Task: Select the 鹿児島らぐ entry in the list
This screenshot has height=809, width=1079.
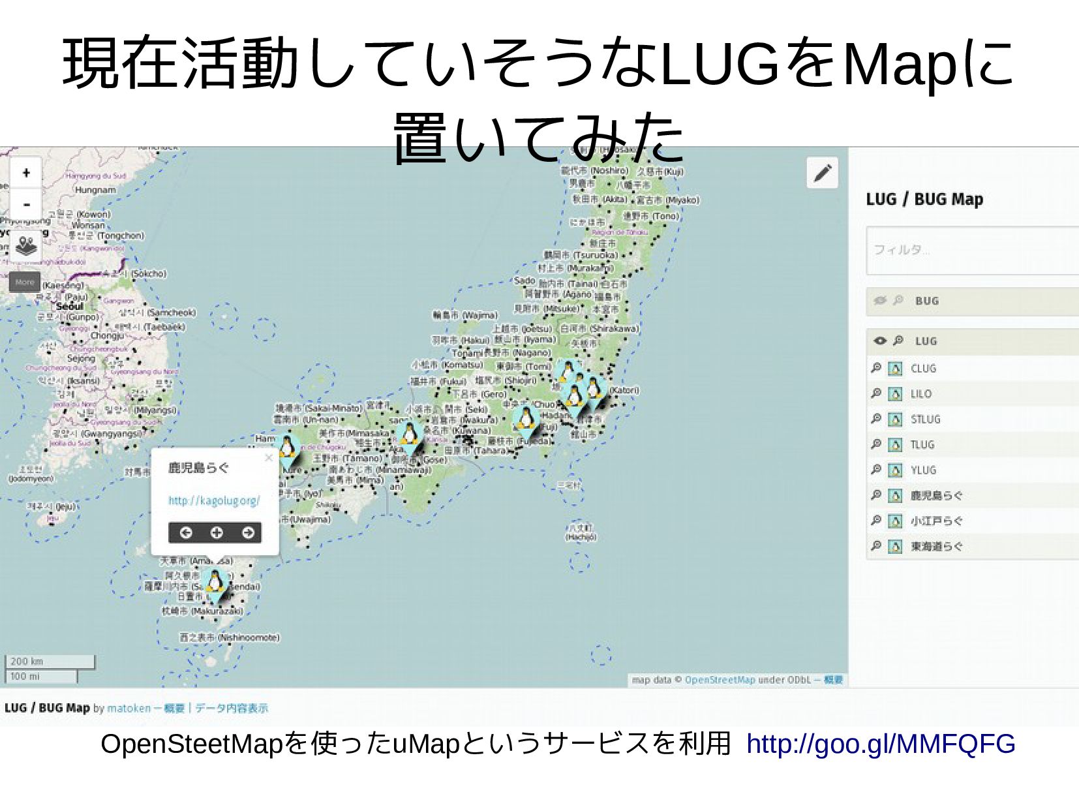Action: click(x=936, y=496)
